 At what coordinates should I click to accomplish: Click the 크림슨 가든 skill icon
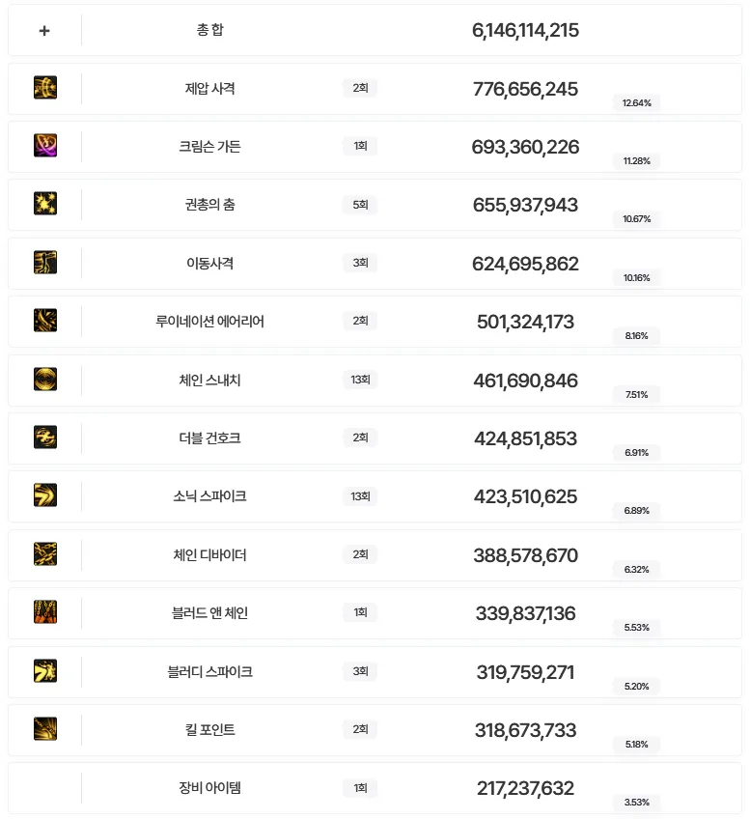pyautogui.click(x=44, y=146)
